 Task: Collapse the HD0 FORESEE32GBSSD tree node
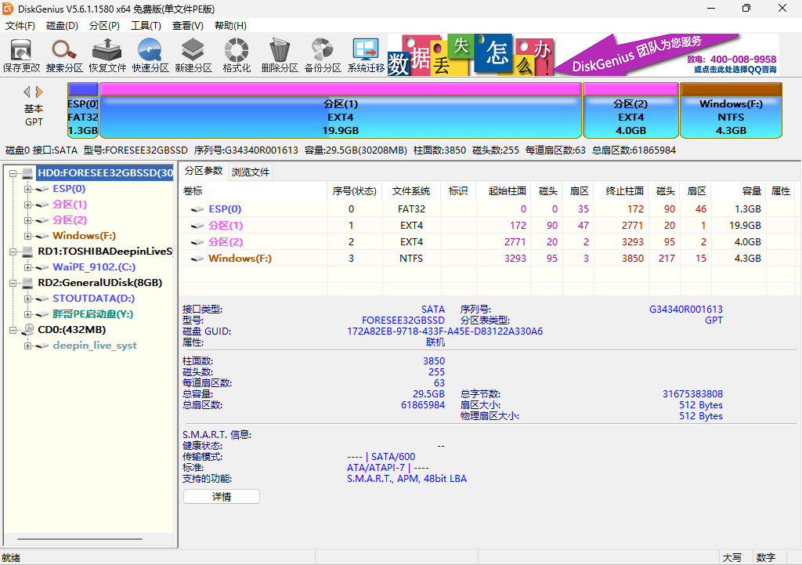(x=13, y=173)
